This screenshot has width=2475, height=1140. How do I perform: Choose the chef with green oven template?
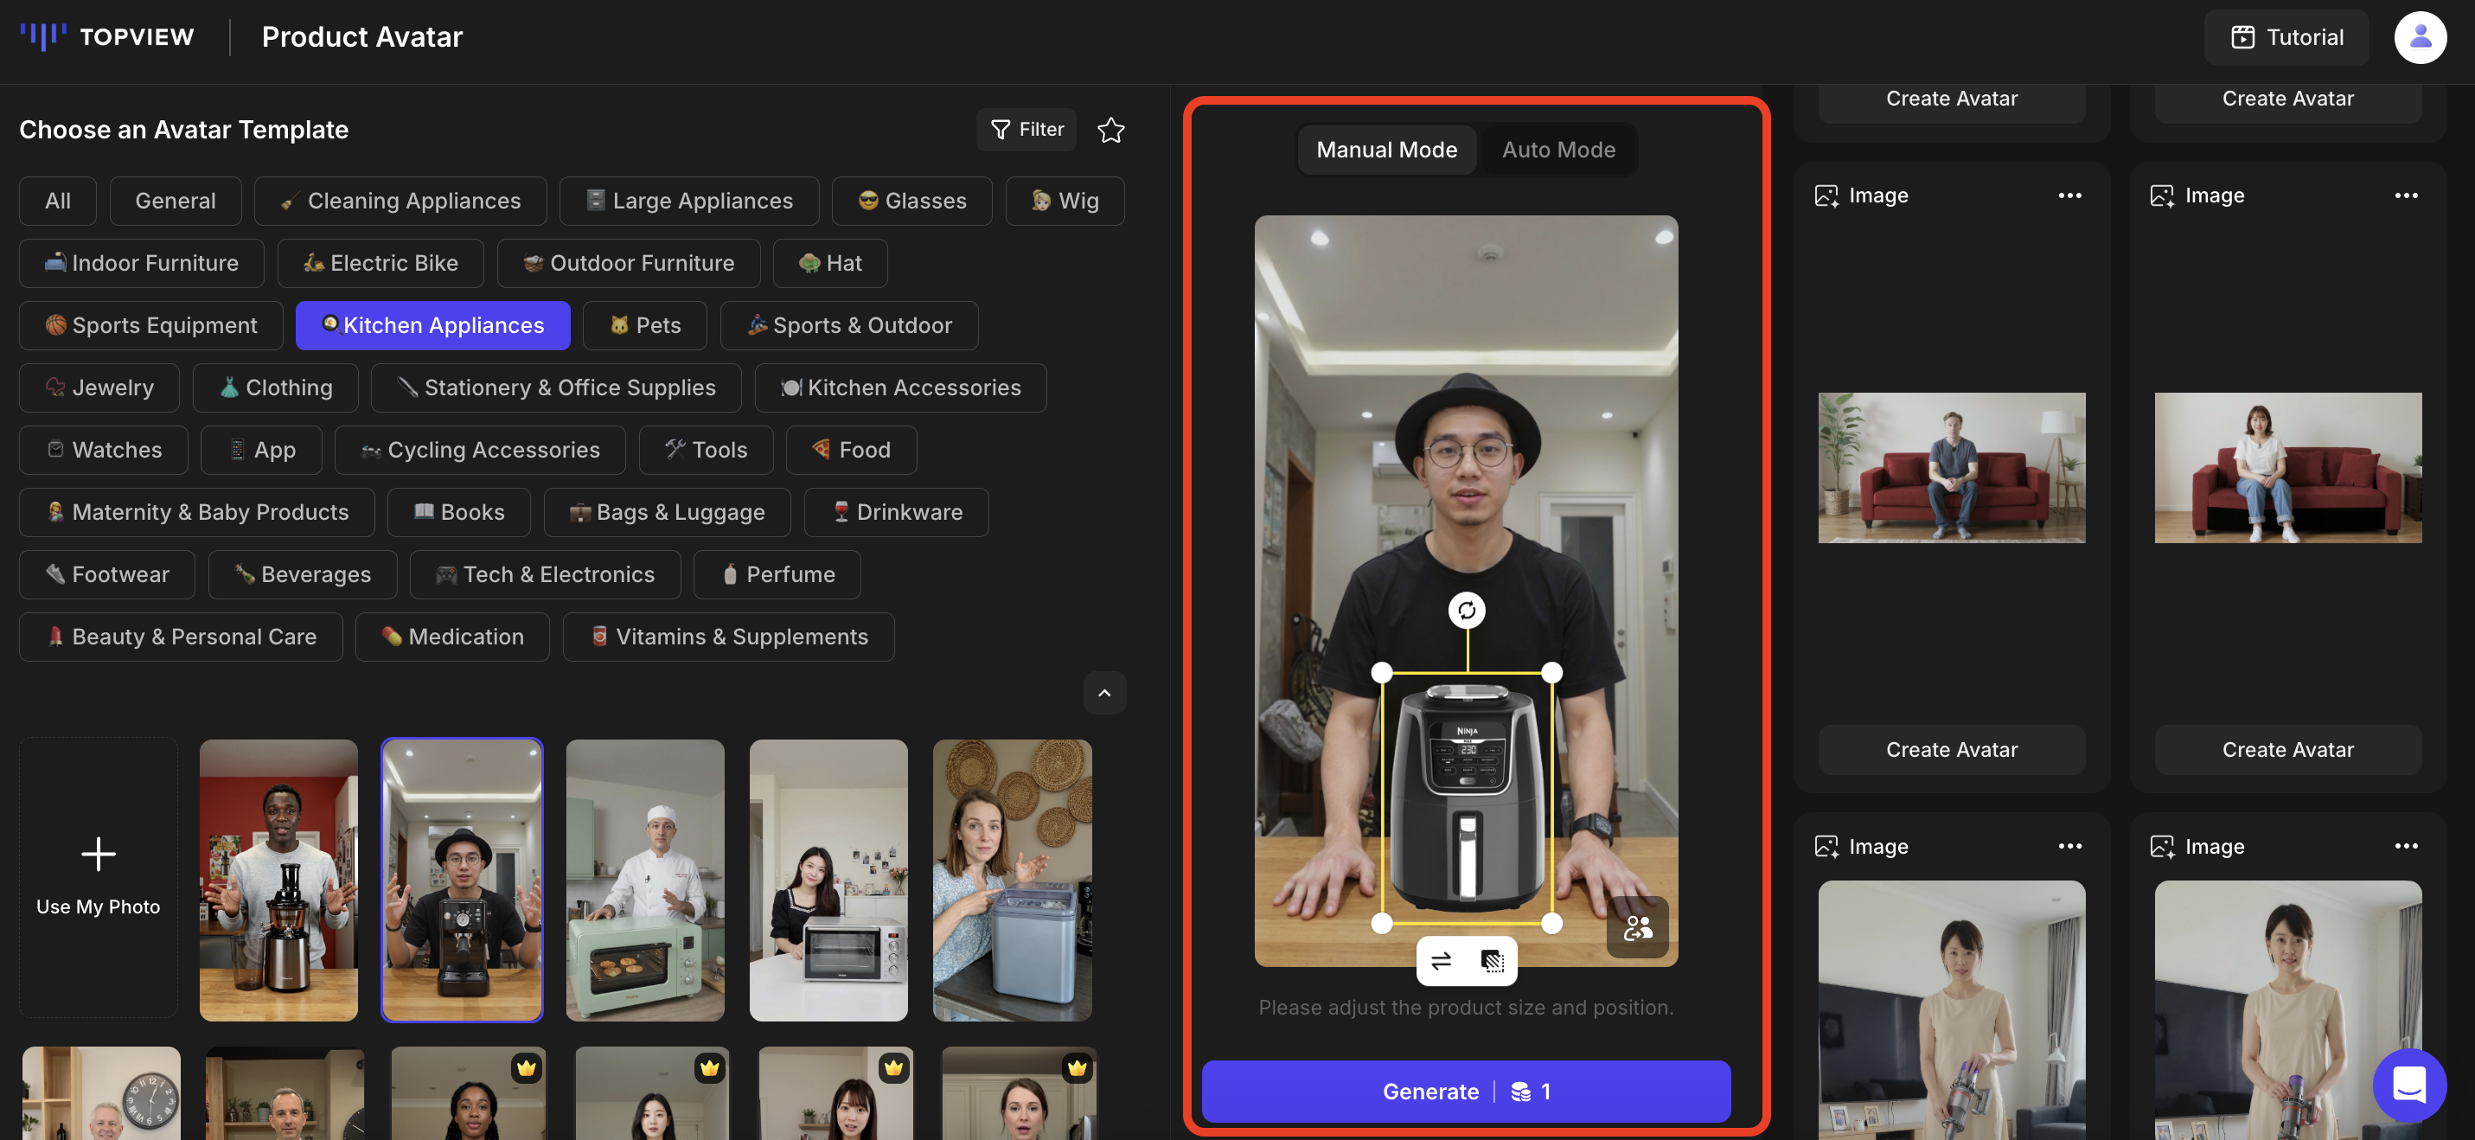tap(644, 880)
